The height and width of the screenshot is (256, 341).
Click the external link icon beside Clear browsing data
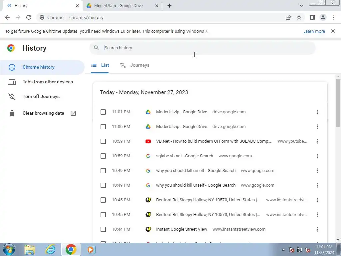pyautogui.click(x=73, y=113)
